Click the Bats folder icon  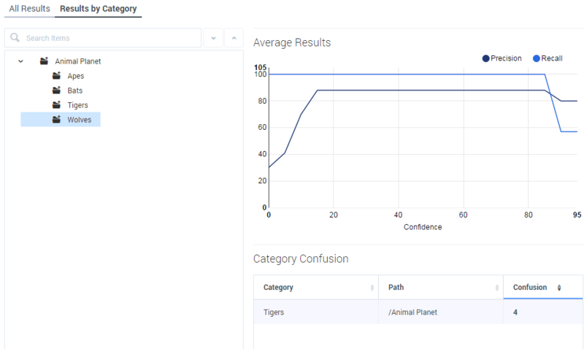click(x=56, y=90)
